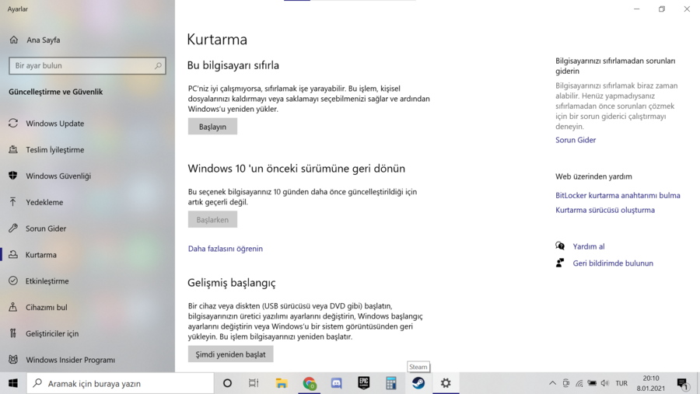Focus the 'Bir ayar bulun' search field
Image resolution: width=700 pixels, height=394 pixels.
(x=87, y=65)
